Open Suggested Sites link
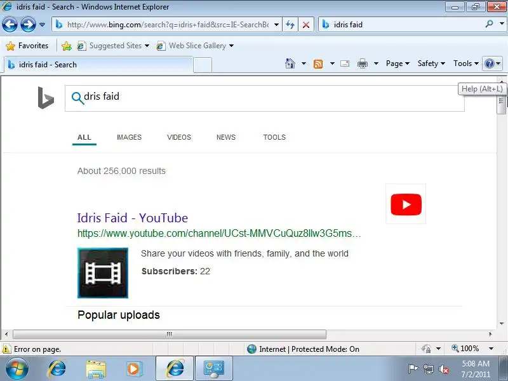The width and height of the screenshot is (508, 381). click(x=109, y=46)
